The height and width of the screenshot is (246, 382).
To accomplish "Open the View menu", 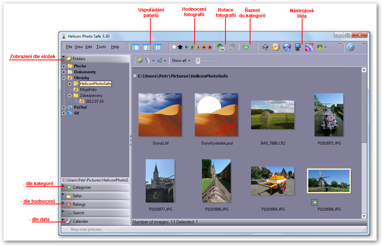I will click(x=79, y=47).
